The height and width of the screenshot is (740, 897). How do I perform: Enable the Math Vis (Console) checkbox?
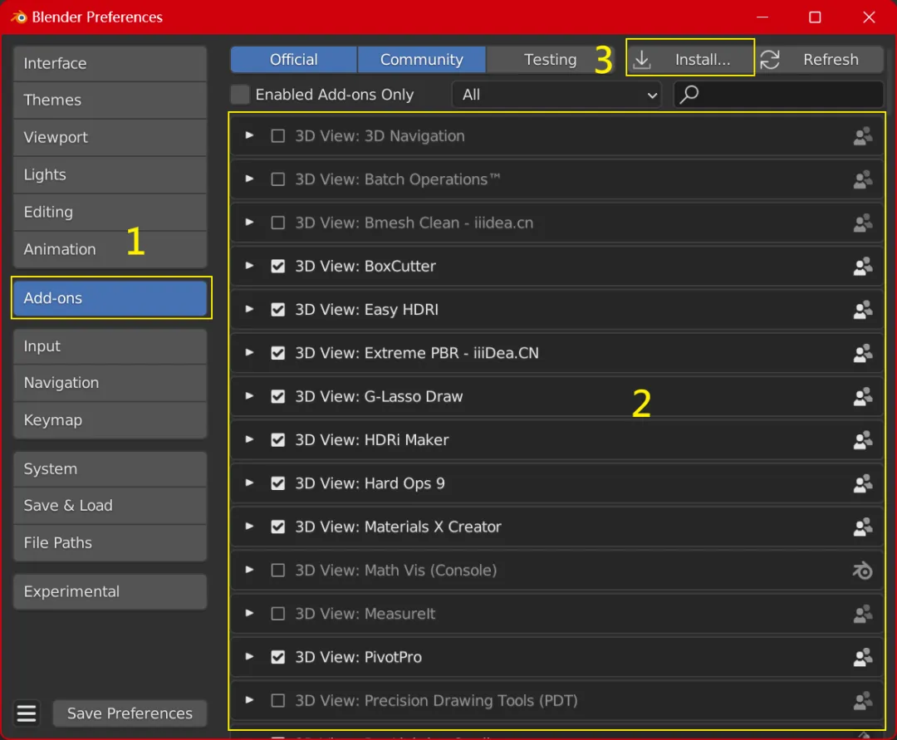(x=278, y=571)
